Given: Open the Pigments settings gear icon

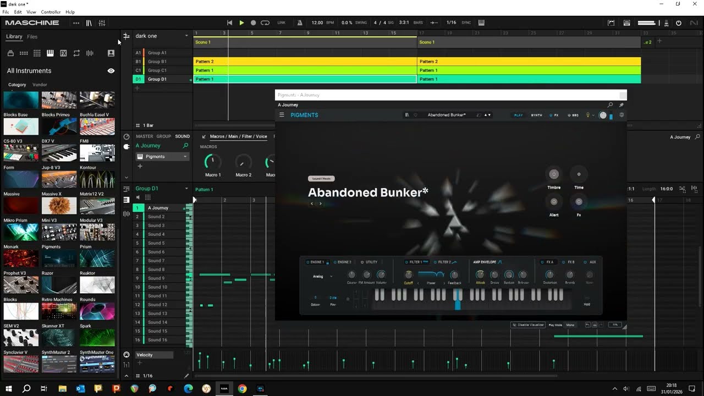Looking at the screenshot, I should (x=621, y=115).
